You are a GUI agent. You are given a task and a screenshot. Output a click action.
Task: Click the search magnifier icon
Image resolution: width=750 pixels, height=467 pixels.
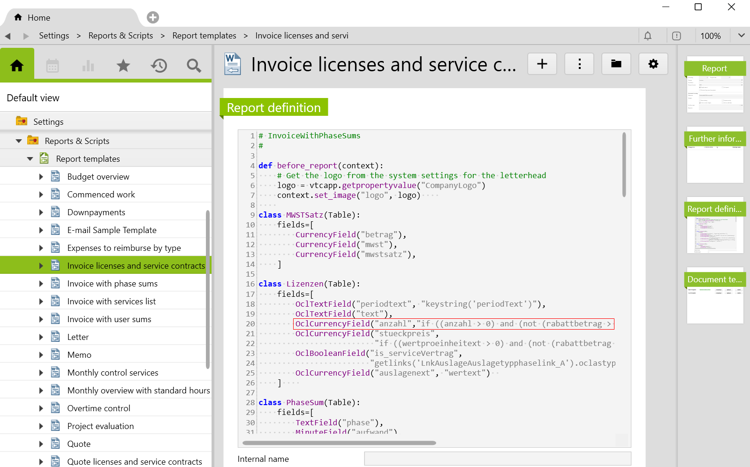point(194,66)
